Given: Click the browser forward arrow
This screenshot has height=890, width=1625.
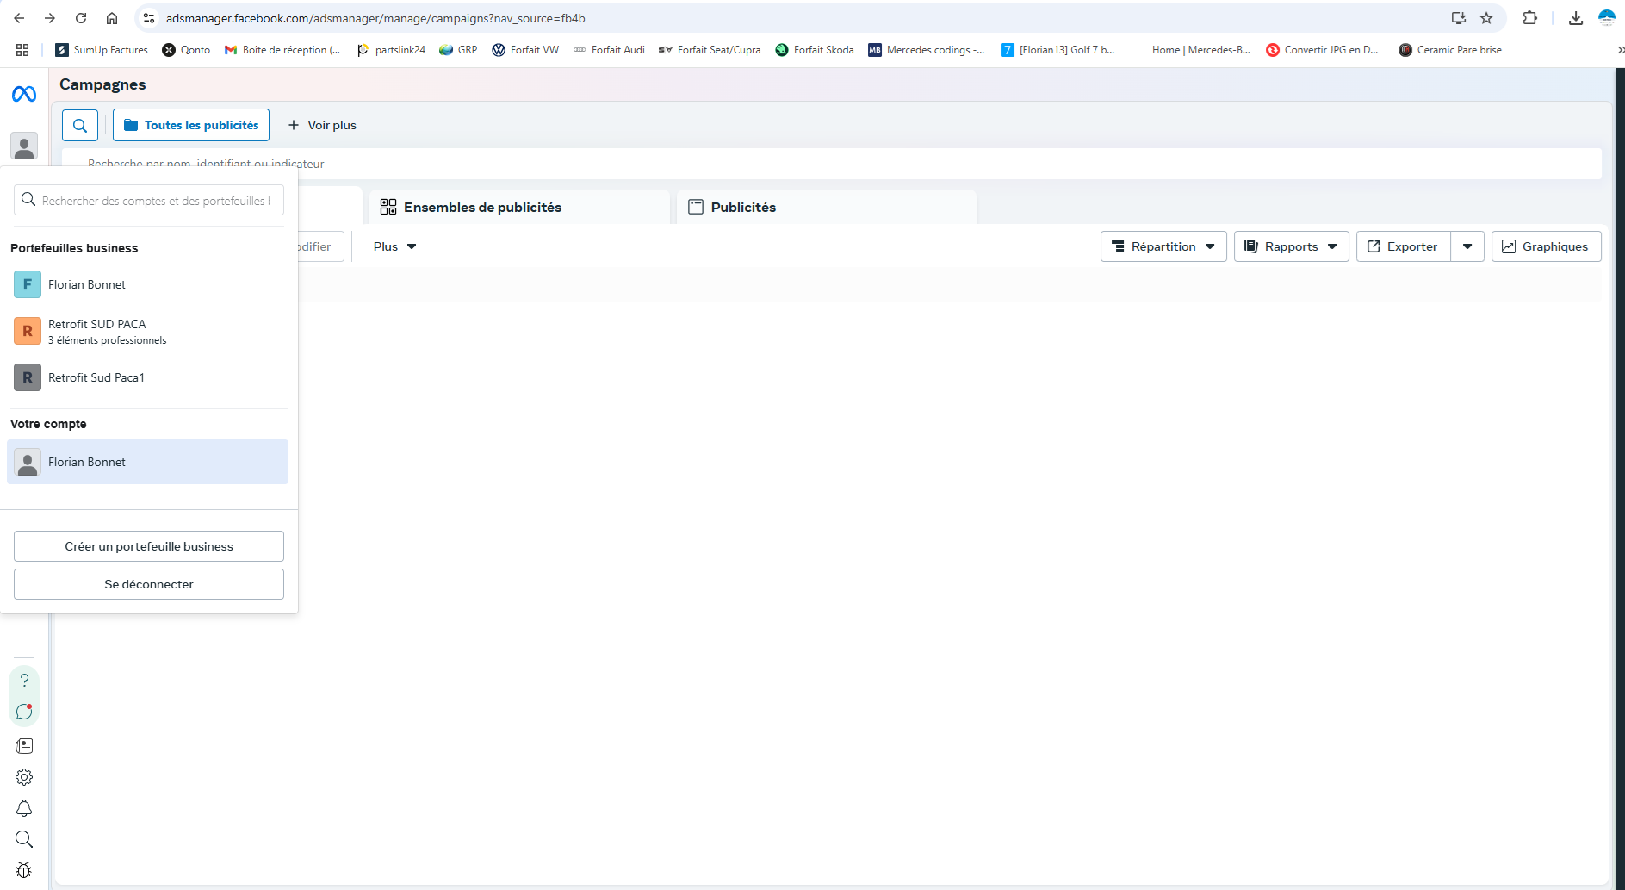Looking at the screenshot, I should point(50,18).
